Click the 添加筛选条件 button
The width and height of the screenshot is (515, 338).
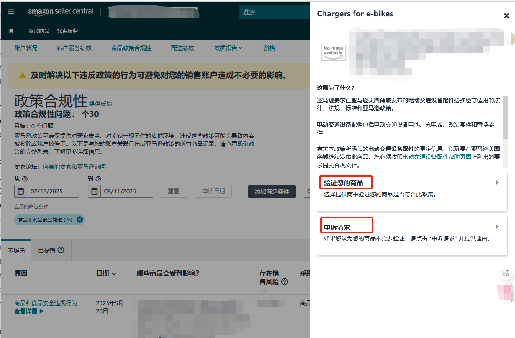tap(272, 191)
